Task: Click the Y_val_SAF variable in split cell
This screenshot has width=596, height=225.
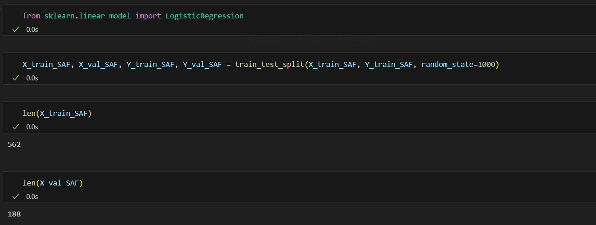Action: [x=202, y=65]
